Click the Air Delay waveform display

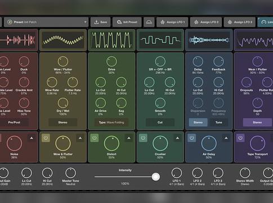click(209, 40)
